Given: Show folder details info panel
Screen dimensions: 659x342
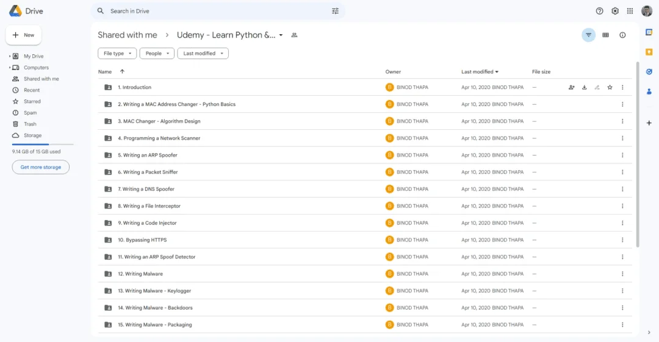Looking at the screenshot, I should coord(622,35).
